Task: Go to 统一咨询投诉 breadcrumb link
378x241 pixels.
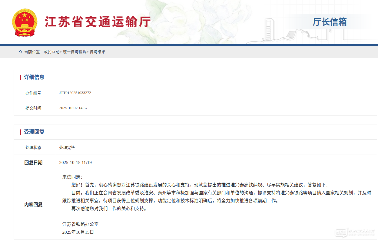Action: coord(75,52)
